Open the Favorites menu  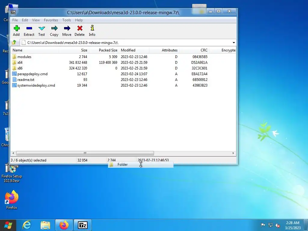point(51,20)
